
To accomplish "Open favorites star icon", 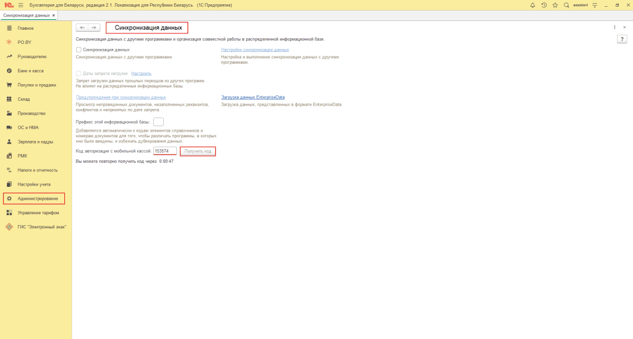I will [x=555, y=5].
